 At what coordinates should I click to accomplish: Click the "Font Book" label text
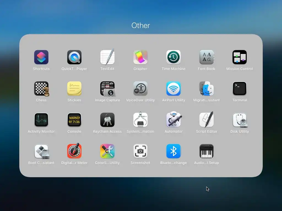coord(207,69)
